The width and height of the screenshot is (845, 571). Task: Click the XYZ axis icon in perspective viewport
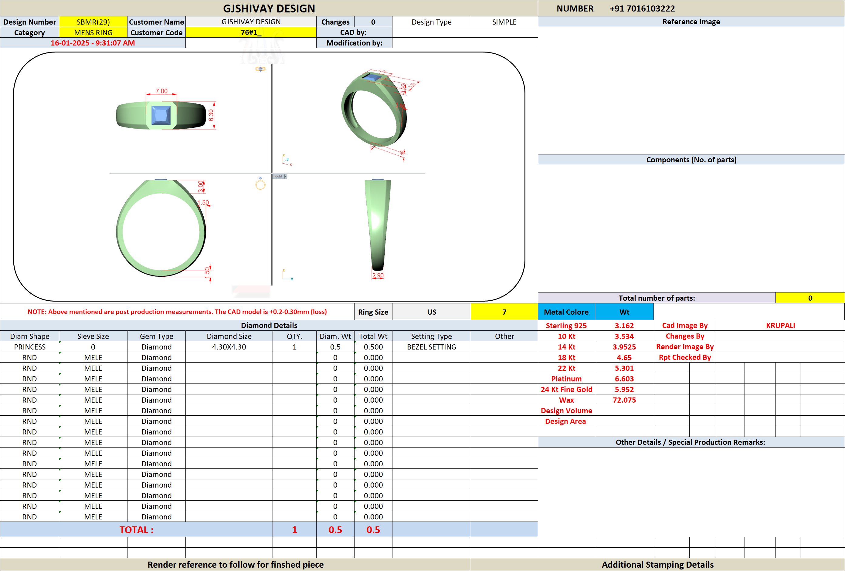tap(287, 160)
